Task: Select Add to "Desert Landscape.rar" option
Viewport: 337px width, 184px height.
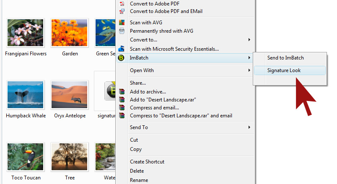Action: (163, 100)
